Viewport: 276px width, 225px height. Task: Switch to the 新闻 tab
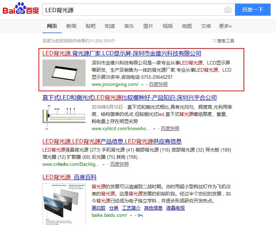click(x=71, y=26)
